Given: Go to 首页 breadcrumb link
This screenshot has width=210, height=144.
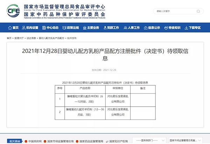Looking at the screenshot, I should 9,38.
